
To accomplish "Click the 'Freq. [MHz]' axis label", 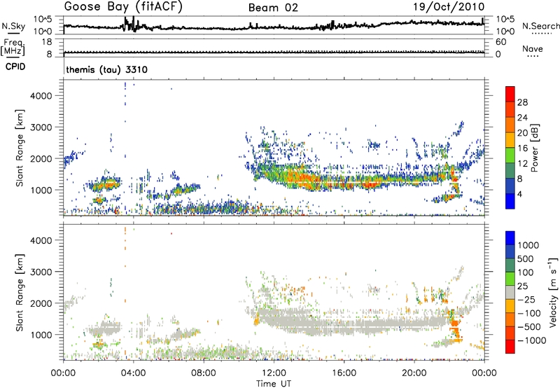I will 13,47.
